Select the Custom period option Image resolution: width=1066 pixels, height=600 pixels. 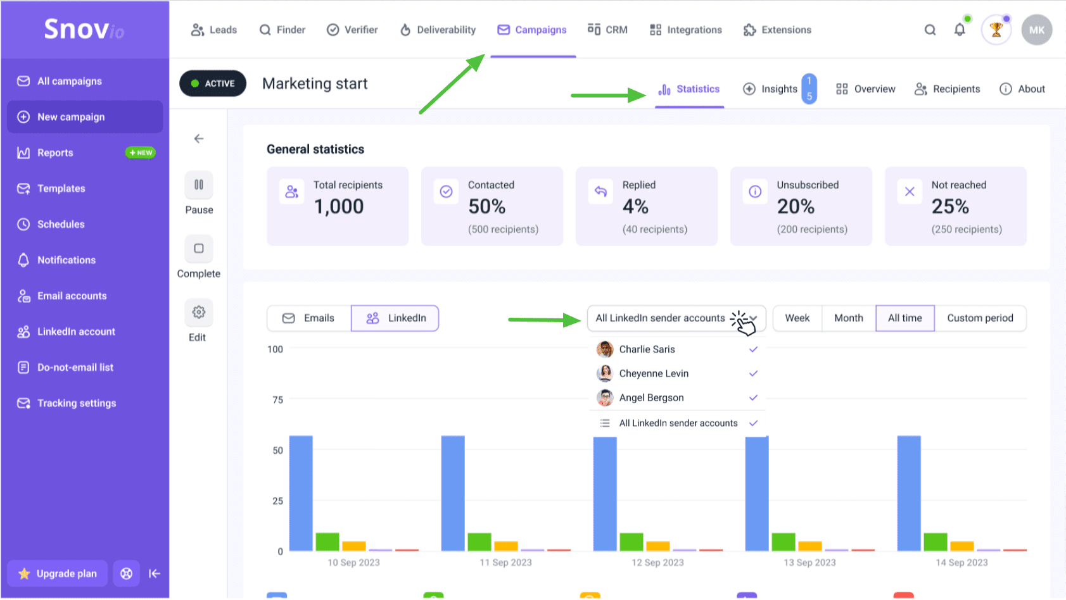[x=980, y=318]
